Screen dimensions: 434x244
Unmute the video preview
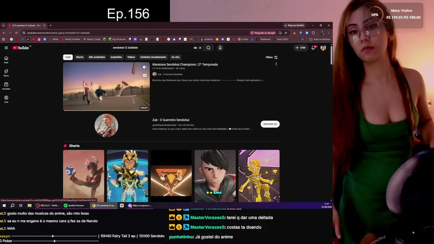pyautogui.click(x=145, y=67)
